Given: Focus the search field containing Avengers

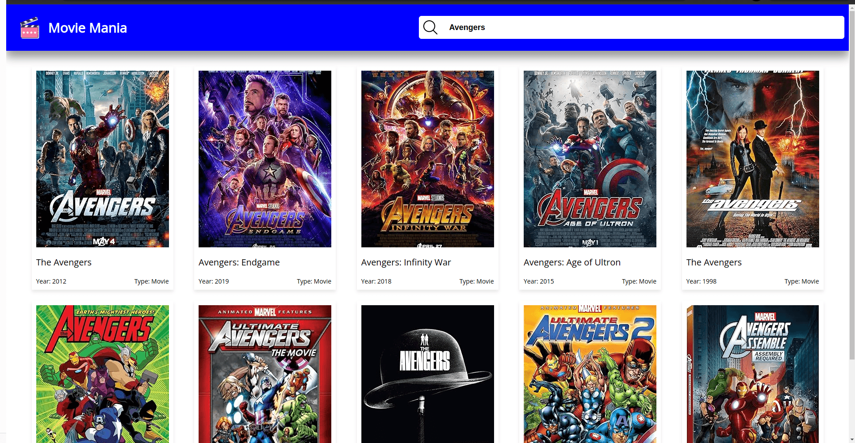Looking at the screenshot, I should [631, 27].
